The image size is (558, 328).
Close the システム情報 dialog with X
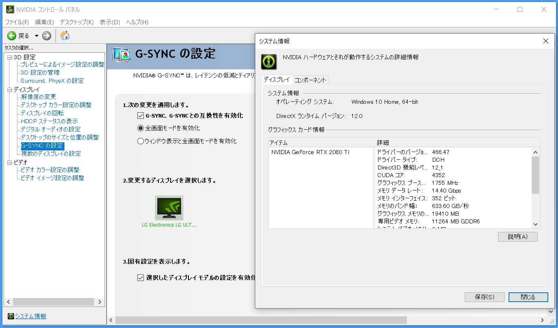pyautogui.click(x=546, y=41)
